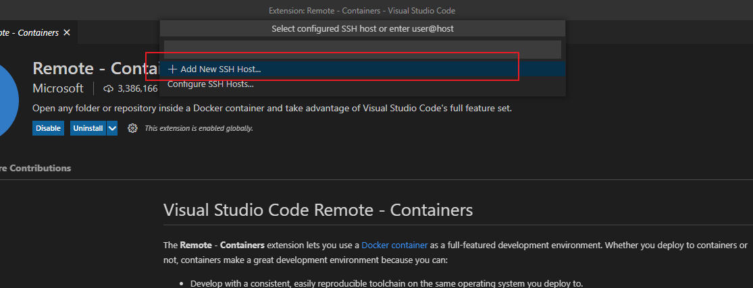Click the Remote - Containers extension title
The height and width of the screenshot is (288, 753).
coord(96,69)
